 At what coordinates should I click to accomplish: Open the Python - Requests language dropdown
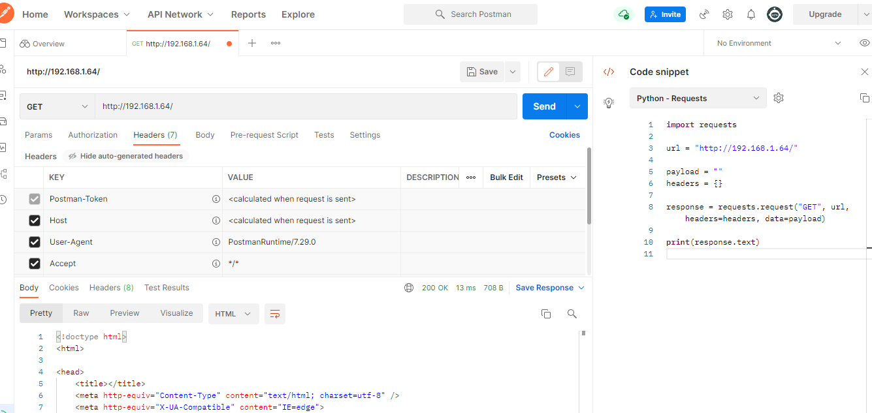point(697,97)
